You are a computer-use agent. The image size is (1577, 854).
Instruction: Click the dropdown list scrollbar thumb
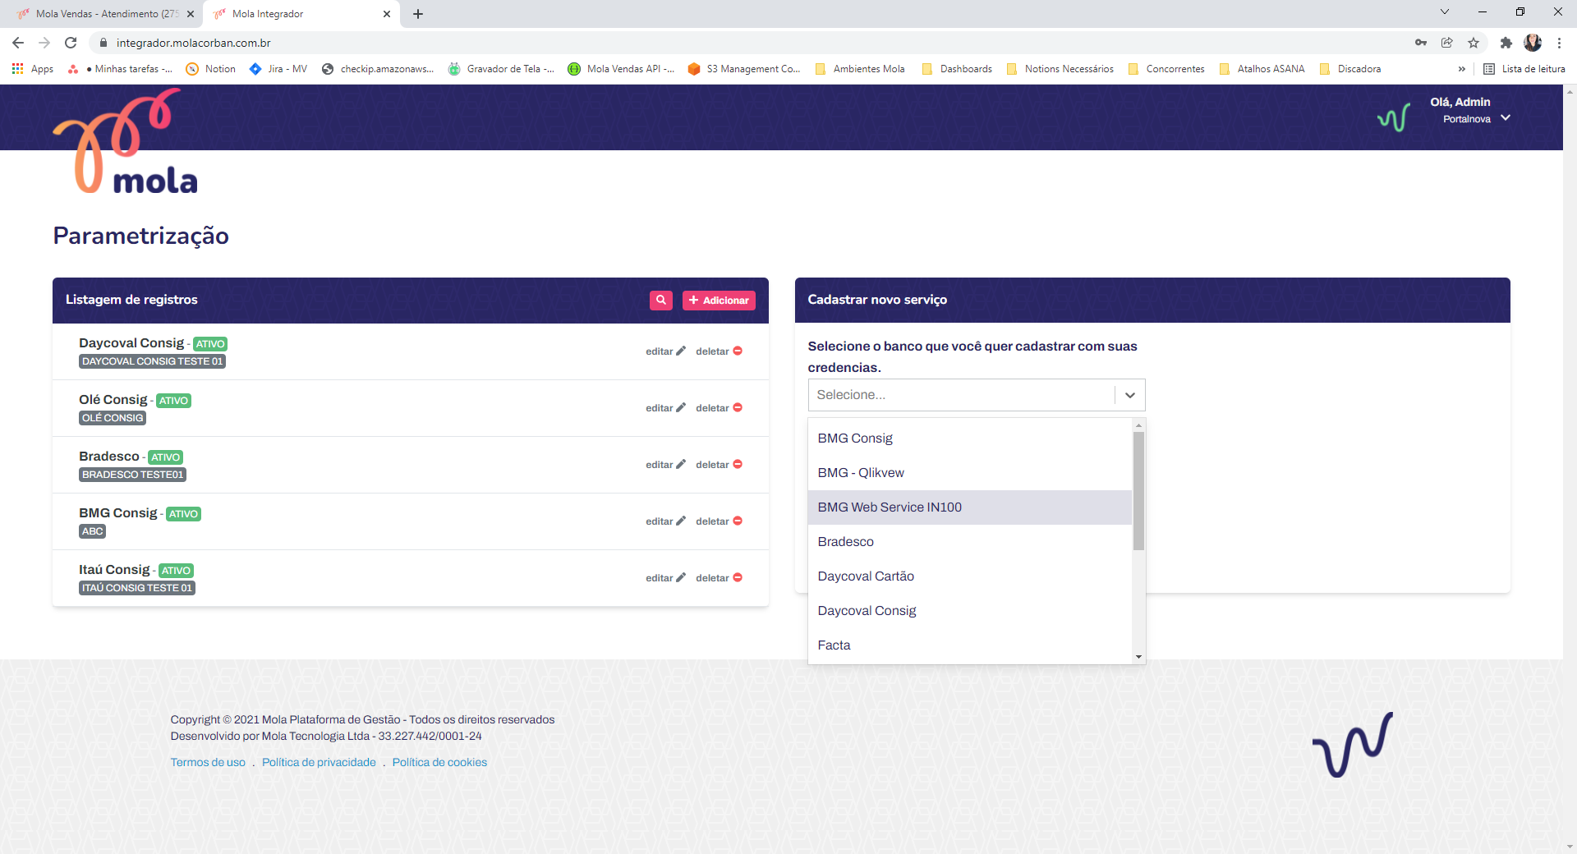point(1138,490)
